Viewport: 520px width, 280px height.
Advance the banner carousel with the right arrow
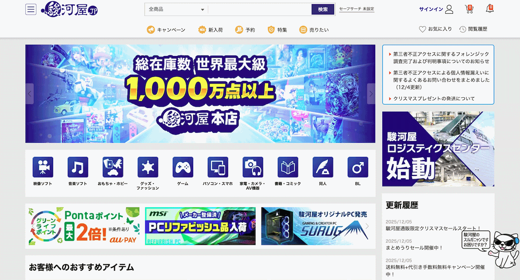[371, 94]
